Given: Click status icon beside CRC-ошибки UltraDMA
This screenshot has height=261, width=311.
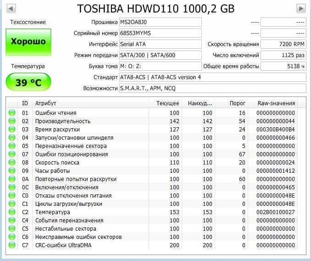Looking at the screenshot, I should click(12, 245).
